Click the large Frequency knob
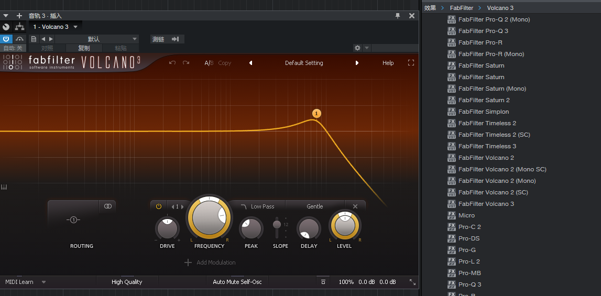Viewport: 601px width, 296px height. [x=209, y=217]
